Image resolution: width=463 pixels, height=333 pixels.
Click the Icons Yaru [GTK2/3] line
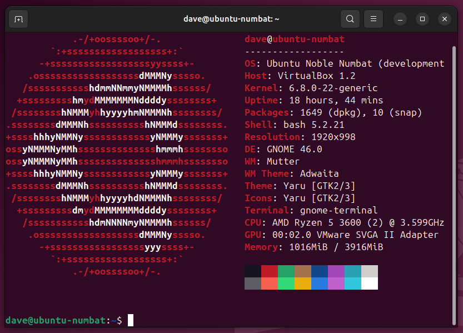[x=300, y=198]
